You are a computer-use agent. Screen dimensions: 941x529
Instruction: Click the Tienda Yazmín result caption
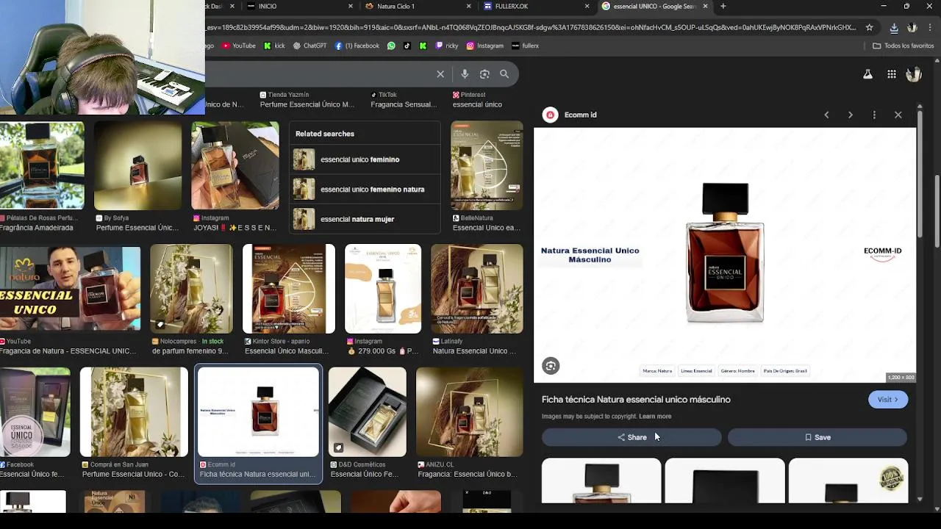click(x=307, y=99)
